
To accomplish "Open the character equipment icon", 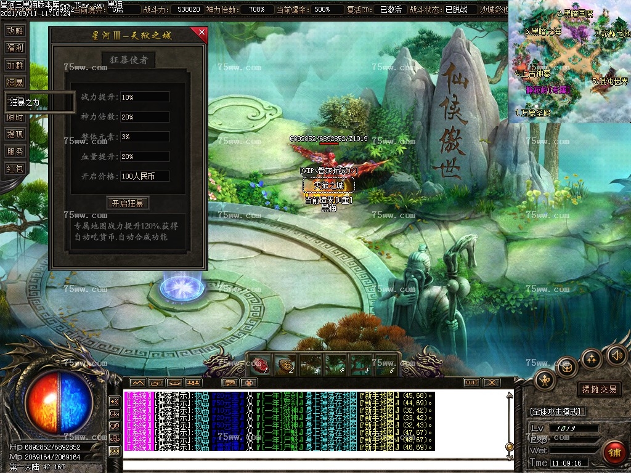I will click(545, 379).
